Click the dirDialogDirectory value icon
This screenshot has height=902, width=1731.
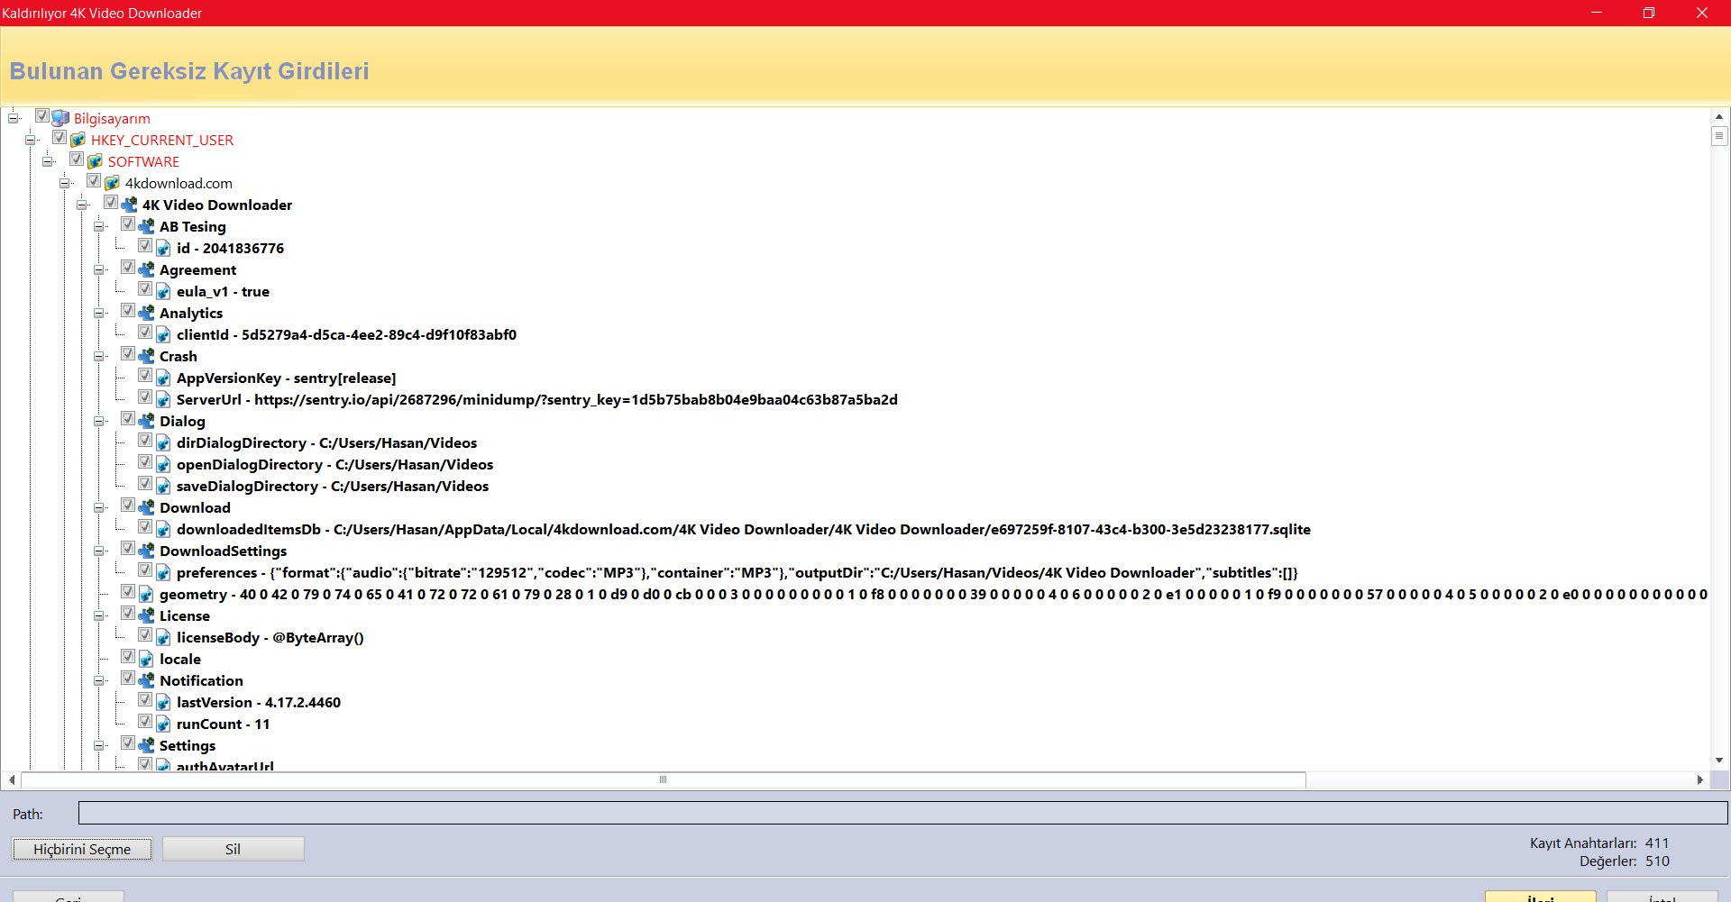coord(163,442)
